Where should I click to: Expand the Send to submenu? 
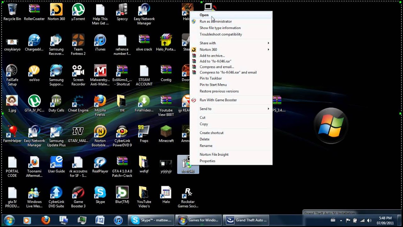pyautogui.click(x=231, y=109)
